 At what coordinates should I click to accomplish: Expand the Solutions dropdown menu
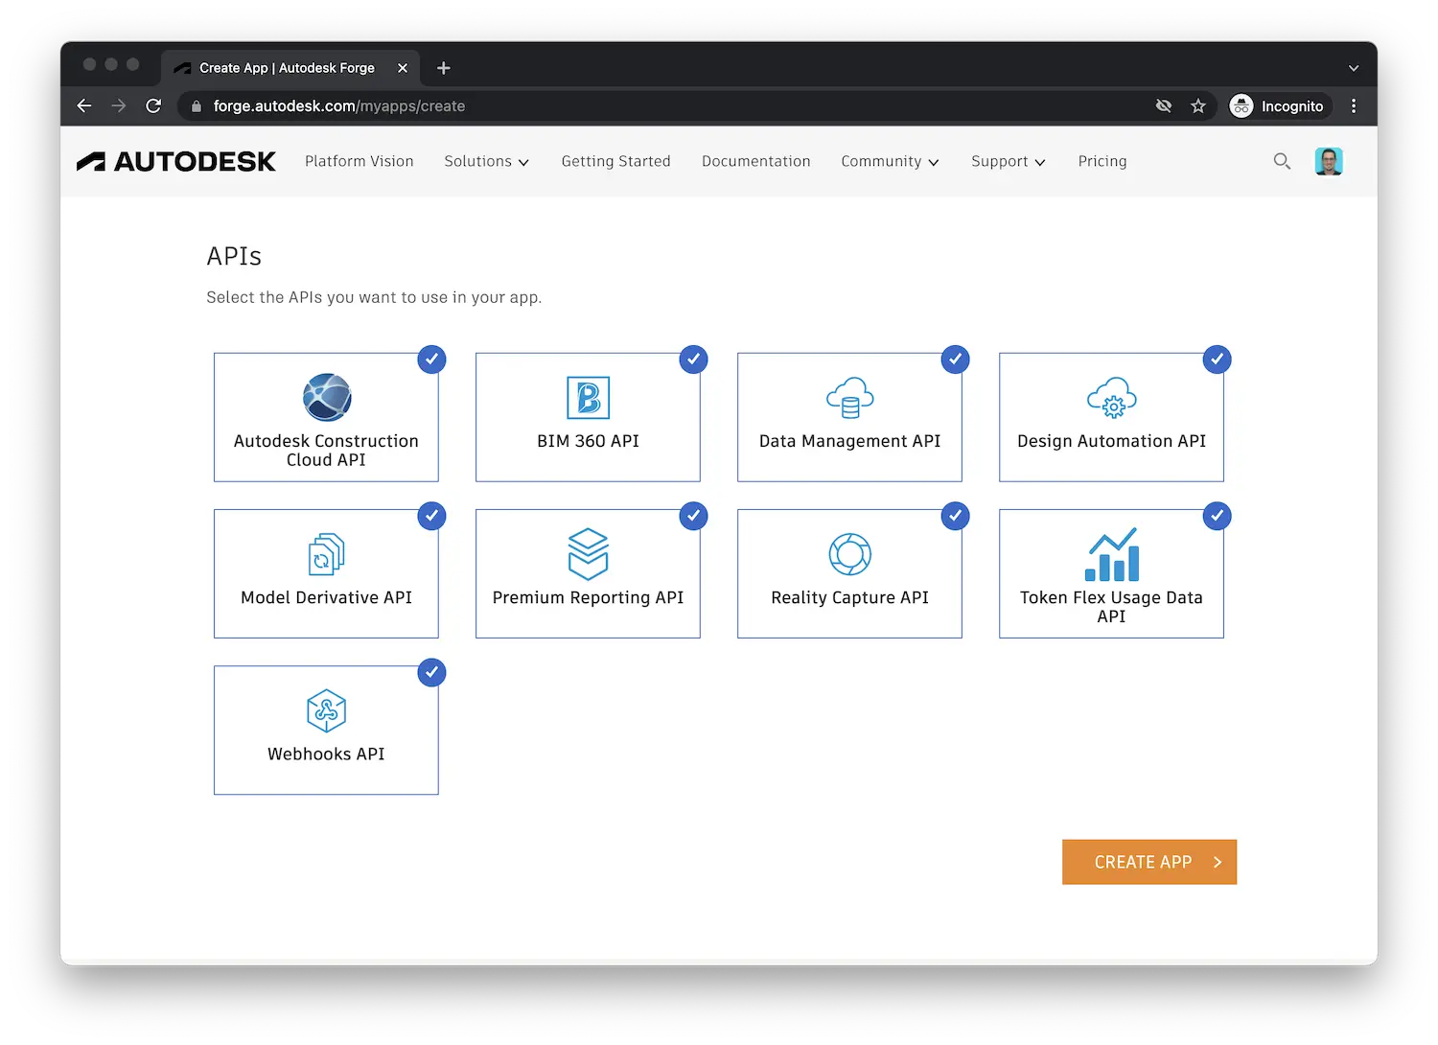[x=486, y=161]
